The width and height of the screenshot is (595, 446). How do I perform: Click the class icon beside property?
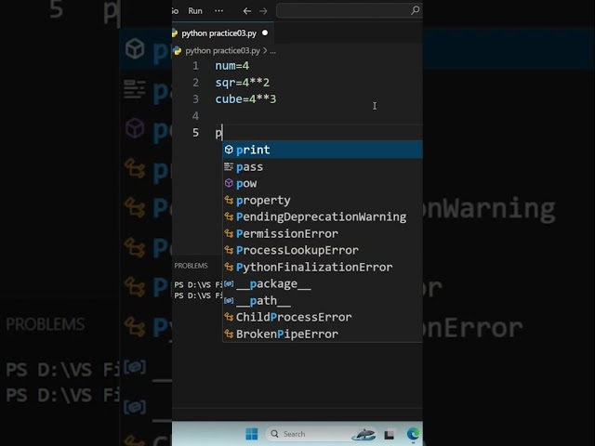[229, 200]
